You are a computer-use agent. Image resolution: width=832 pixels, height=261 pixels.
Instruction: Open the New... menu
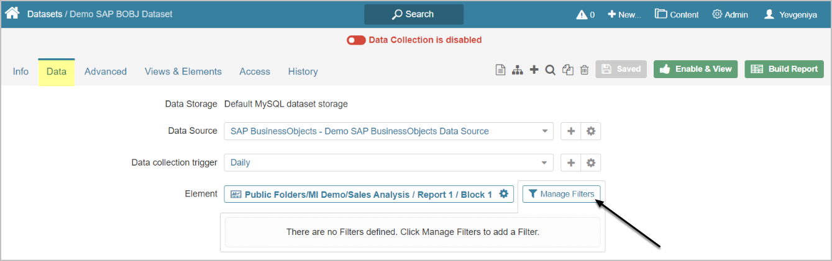[x=624, y=14]
